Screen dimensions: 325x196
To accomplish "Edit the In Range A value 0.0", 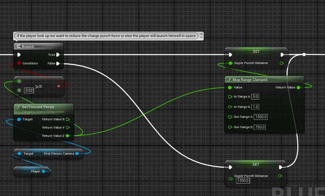I will pos(255,97).
